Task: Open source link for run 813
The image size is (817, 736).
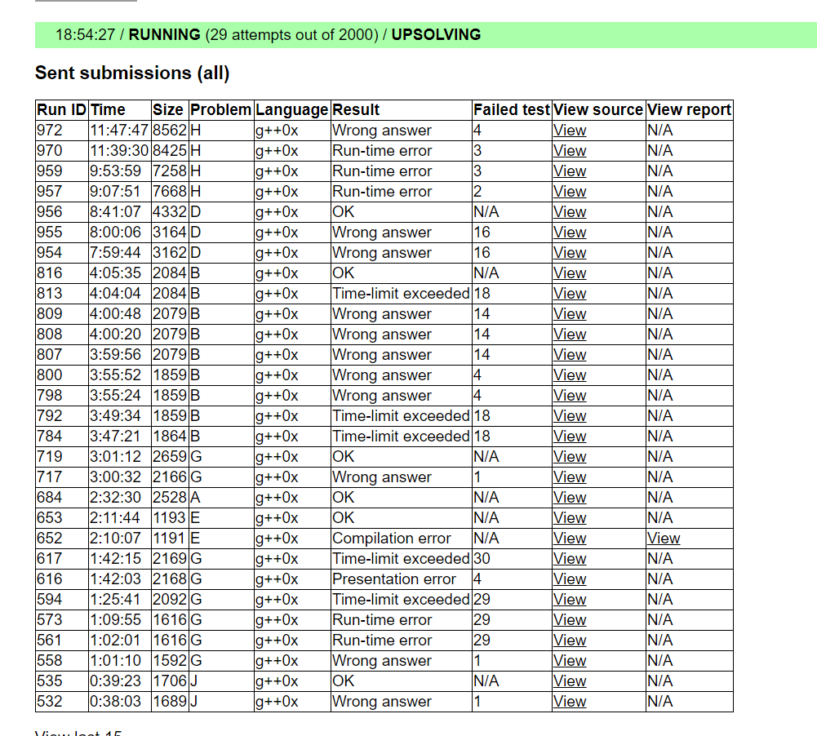Action: coord(569,294)
